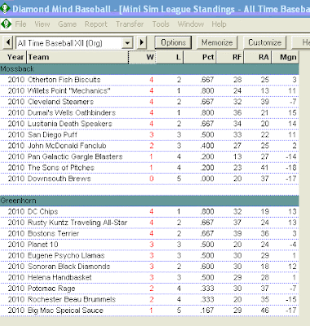
Task: Select Big Mac Speical Sauce team
Action: tap(149, 311)
